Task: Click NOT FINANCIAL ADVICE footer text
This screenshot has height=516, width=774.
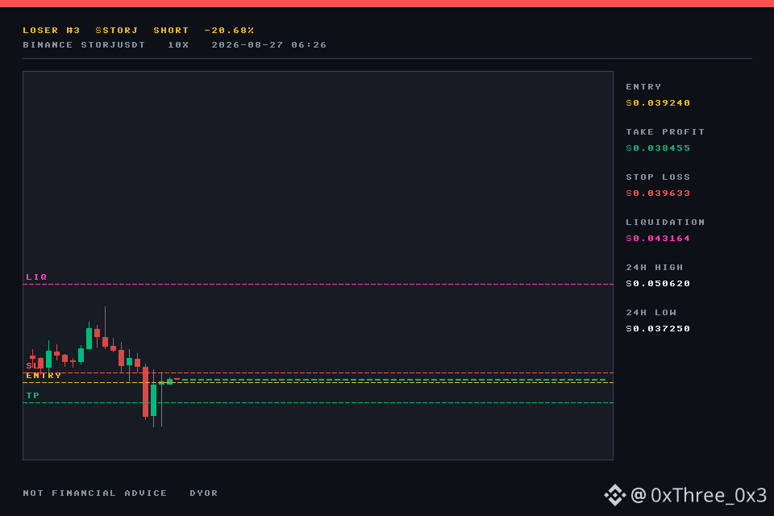Action: click(x=95, y=493)
